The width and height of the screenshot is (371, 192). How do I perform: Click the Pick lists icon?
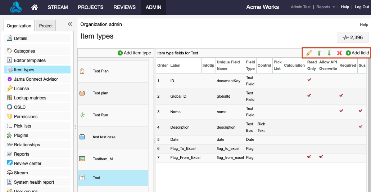click(x=9, y=126)
